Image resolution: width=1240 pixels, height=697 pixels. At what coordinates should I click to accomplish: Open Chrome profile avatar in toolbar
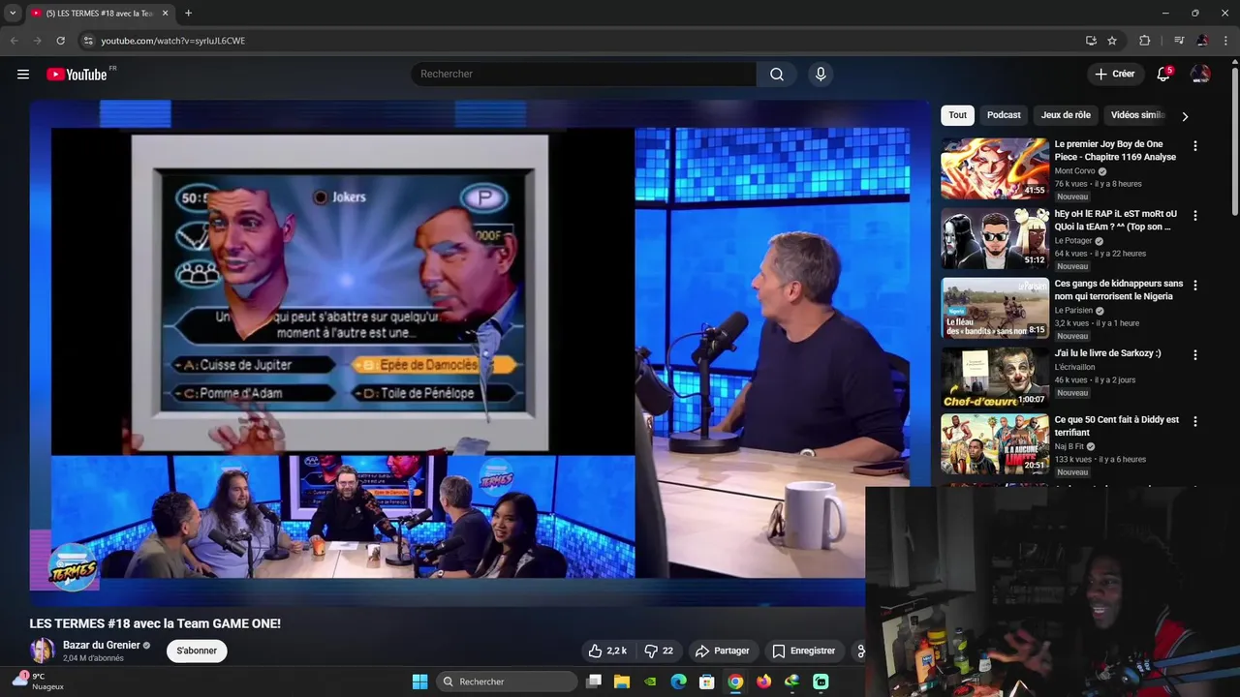pos(1202,41)
